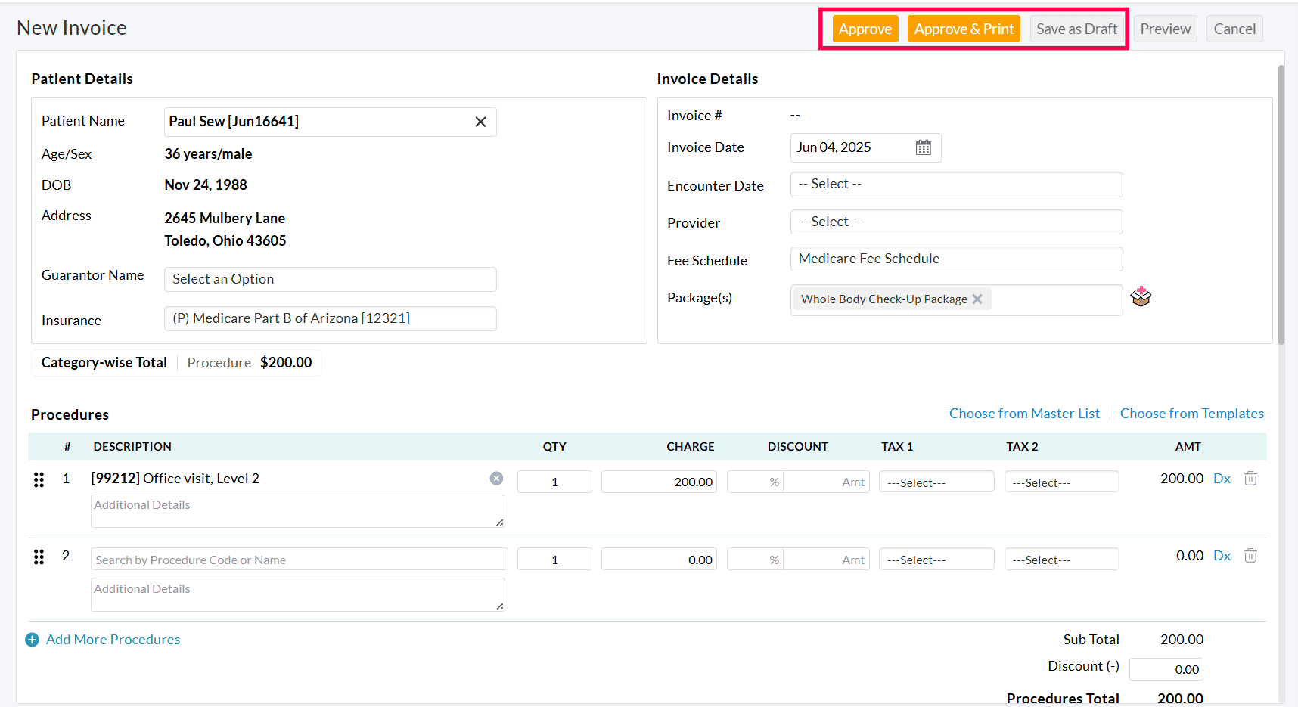Delete procedure row 1 with trash icon
This screenshot has width=1298, height=707.
1250,479
